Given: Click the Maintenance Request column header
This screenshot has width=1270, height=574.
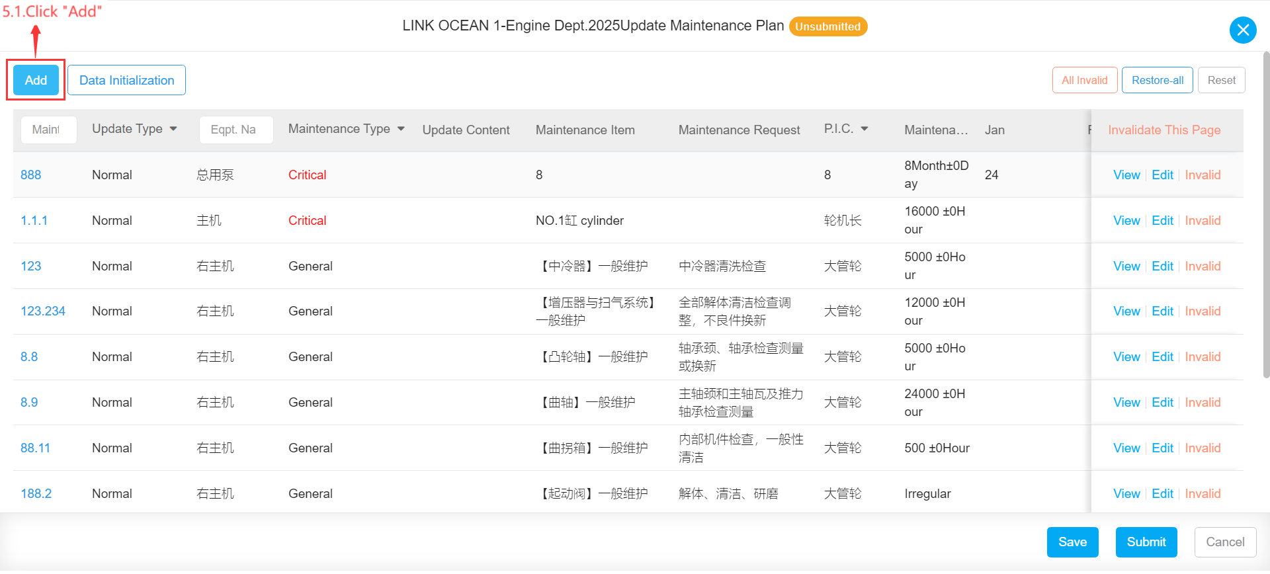Looking at the screenshot, I should pyautogui.click(x=739, y=130).
